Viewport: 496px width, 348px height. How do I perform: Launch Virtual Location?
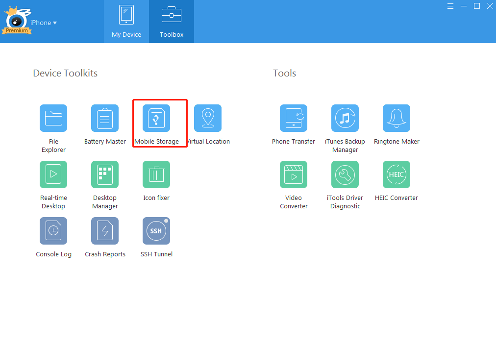(x=208, y=118)
